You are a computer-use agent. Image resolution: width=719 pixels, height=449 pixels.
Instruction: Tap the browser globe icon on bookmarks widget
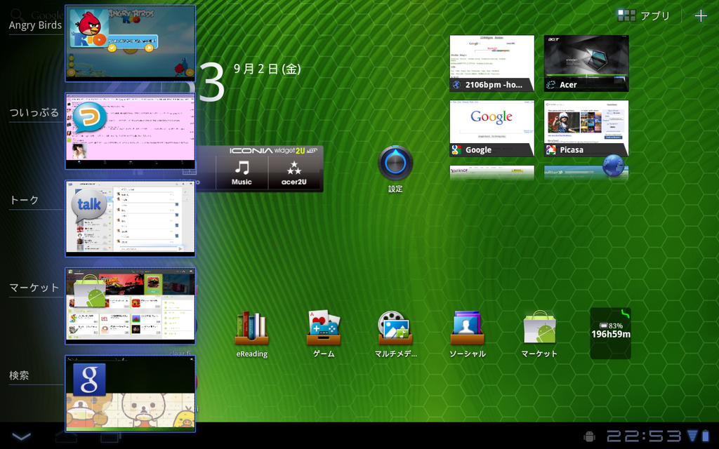point(613,166)
